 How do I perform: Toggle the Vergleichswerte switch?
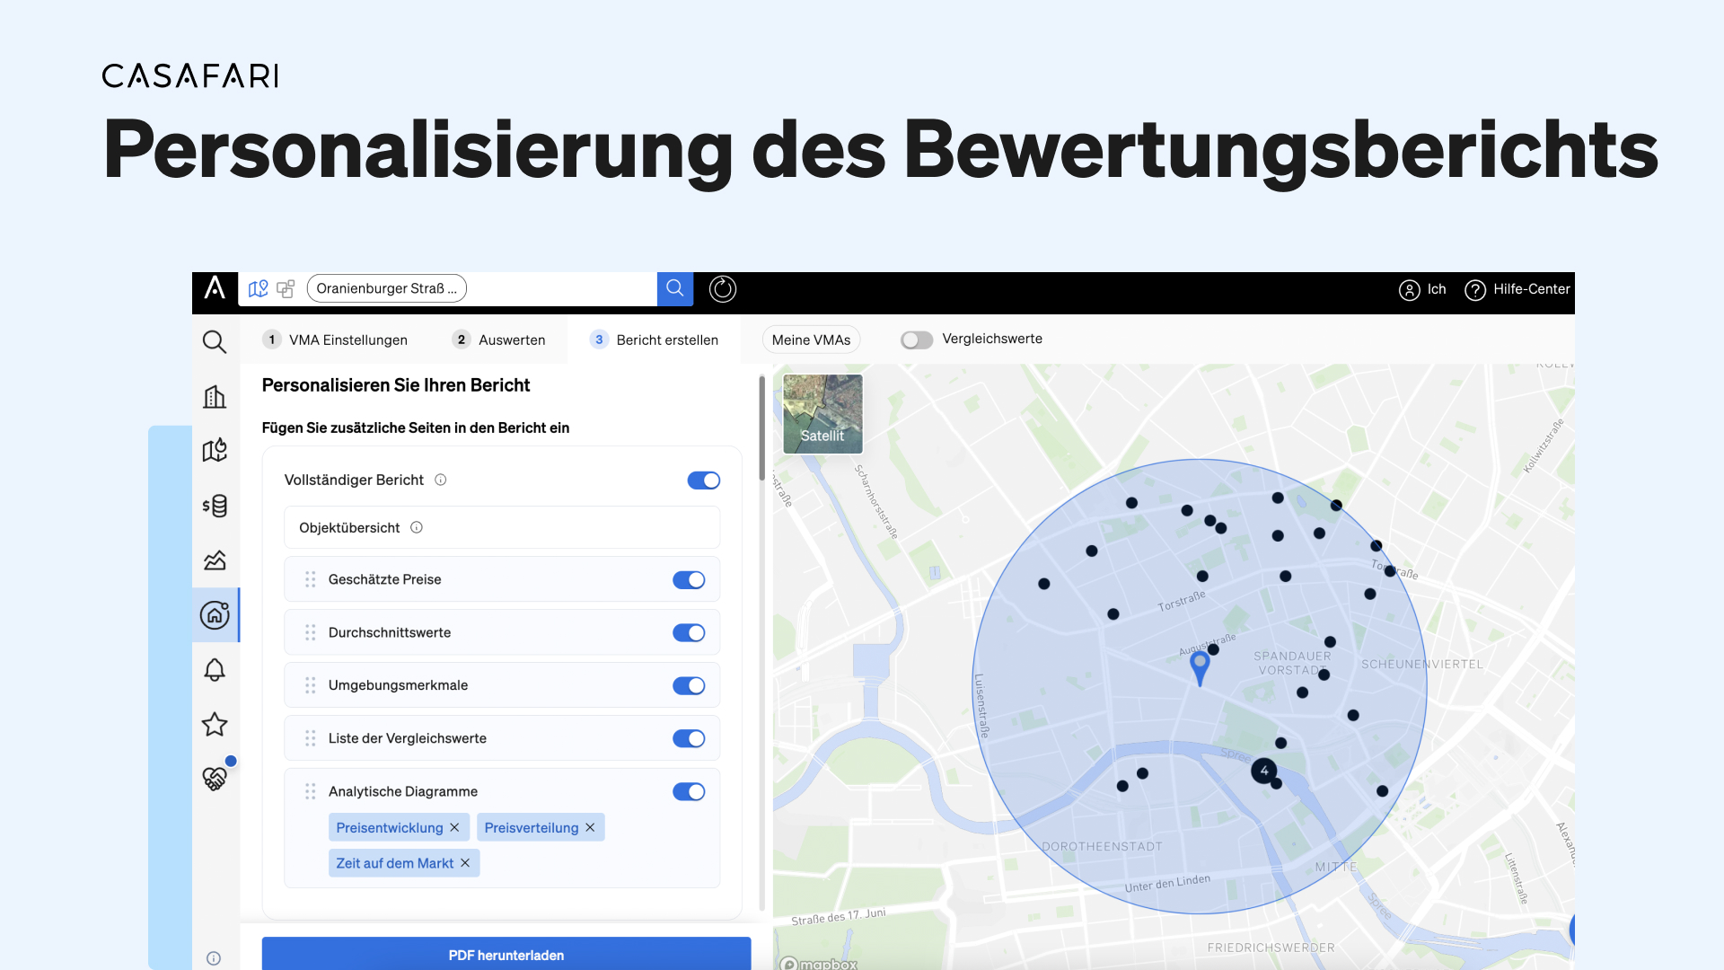tap(917, 339)
